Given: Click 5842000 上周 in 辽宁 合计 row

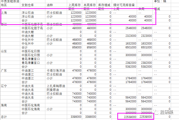Looking at the screenshot, I should (131, 101).
